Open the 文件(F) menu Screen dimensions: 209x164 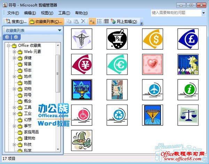coord(13,13)
